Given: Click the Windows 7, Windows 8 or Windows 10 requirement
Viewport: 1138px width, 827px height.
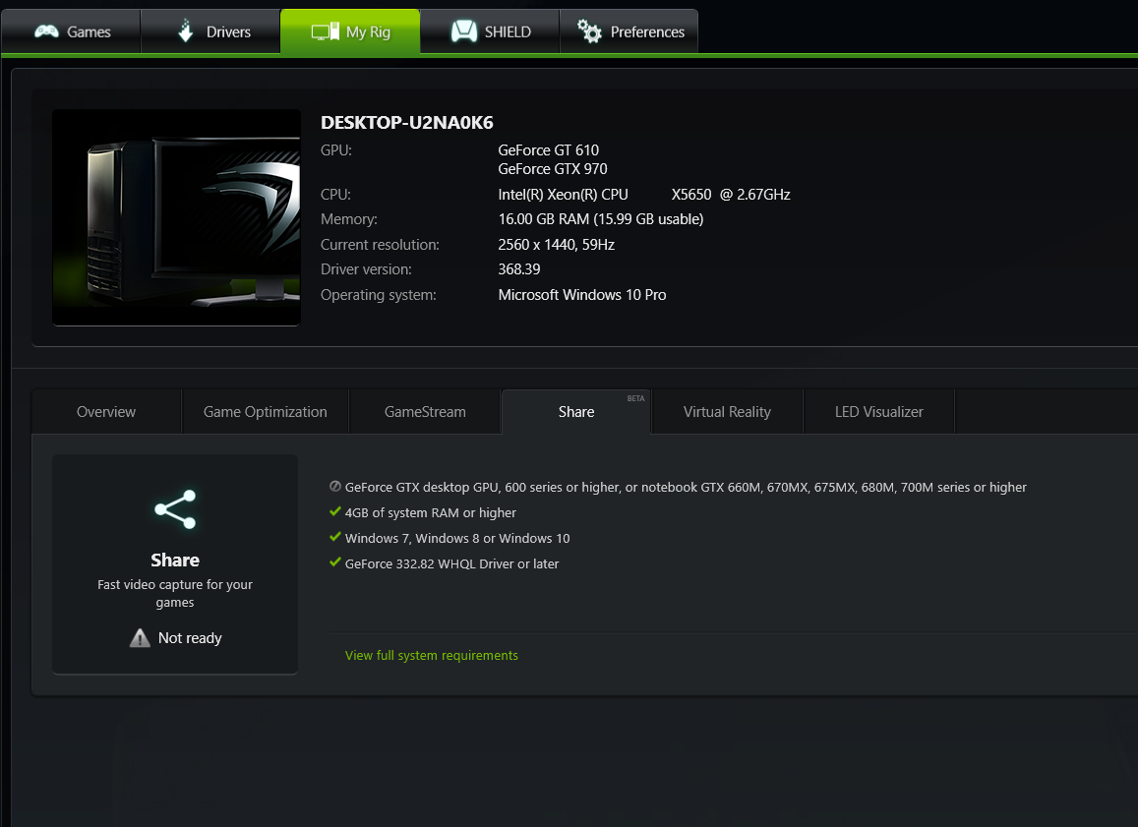Looking at the screenshot, I should (x=457, y=538).
